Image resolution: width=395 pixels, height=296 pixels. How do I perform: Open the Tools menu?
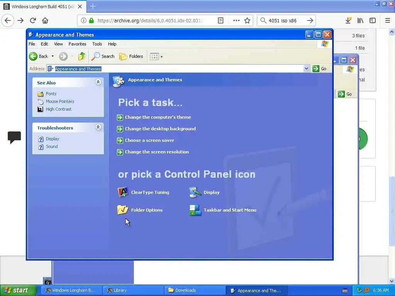(97, 44)
